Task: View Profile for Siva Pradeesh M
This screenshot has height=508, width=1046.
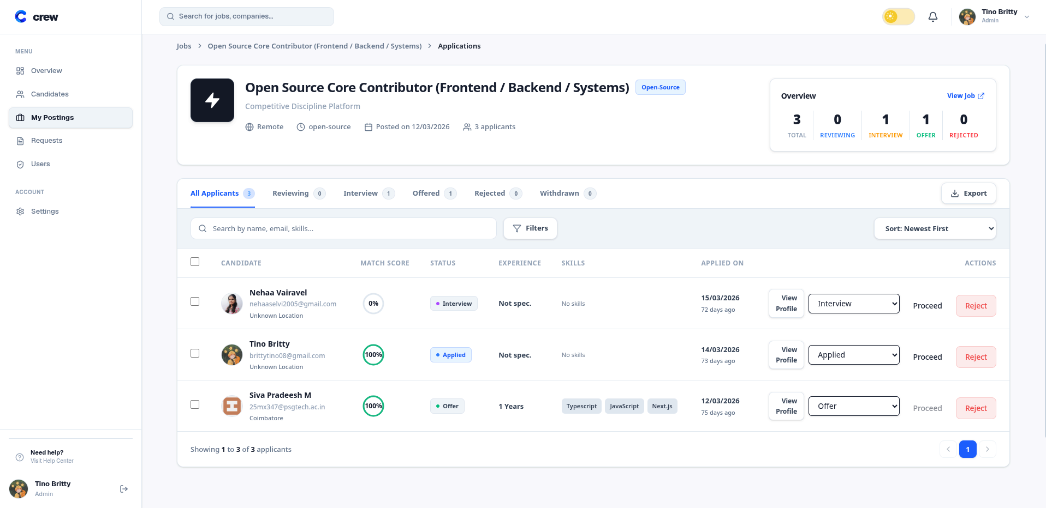Action: 786,406
